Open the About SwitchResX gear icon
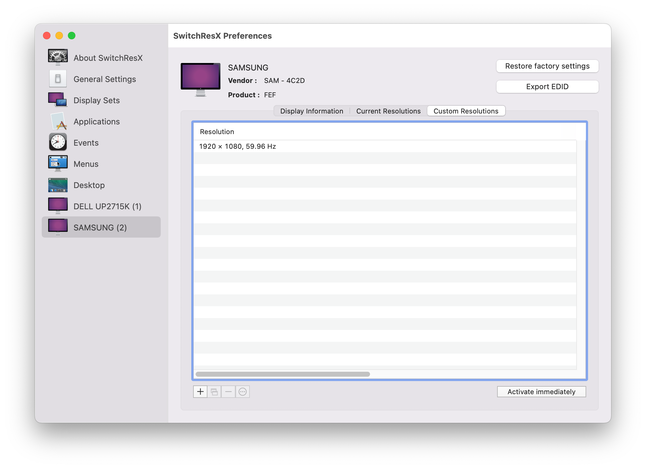The image size is (646, 469). coord(58,57)
